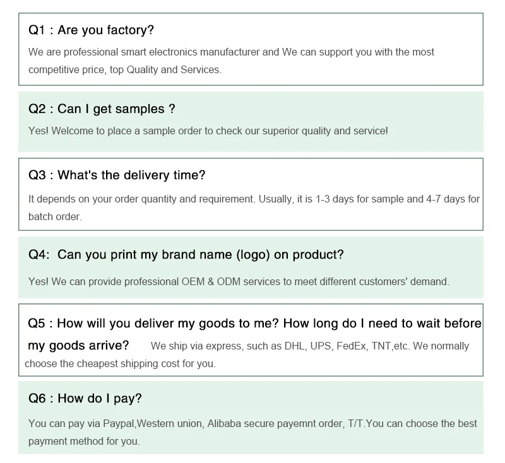Click the Q4 answer about professional services

pyautogui.click(x=239, y=282)
